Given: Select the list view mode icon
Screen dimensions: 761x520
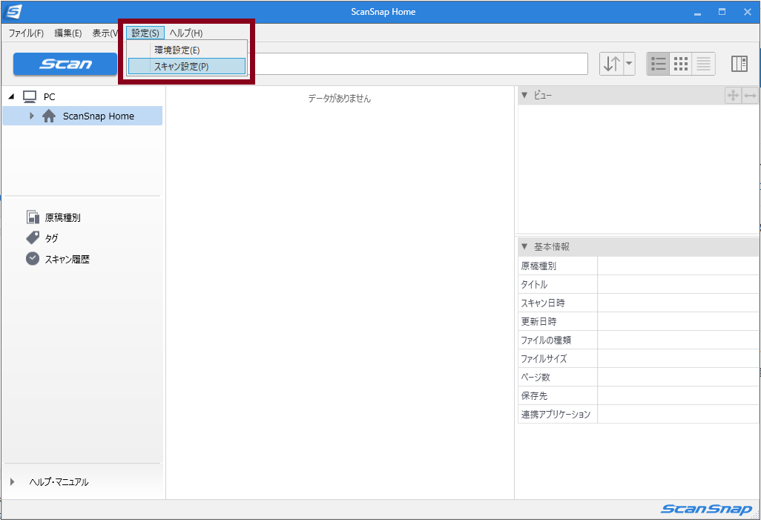Looking at the screenshot, I should tap(659, 64).
